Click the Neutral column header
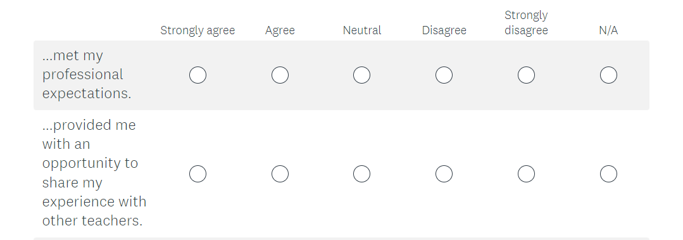 point(362,30)
